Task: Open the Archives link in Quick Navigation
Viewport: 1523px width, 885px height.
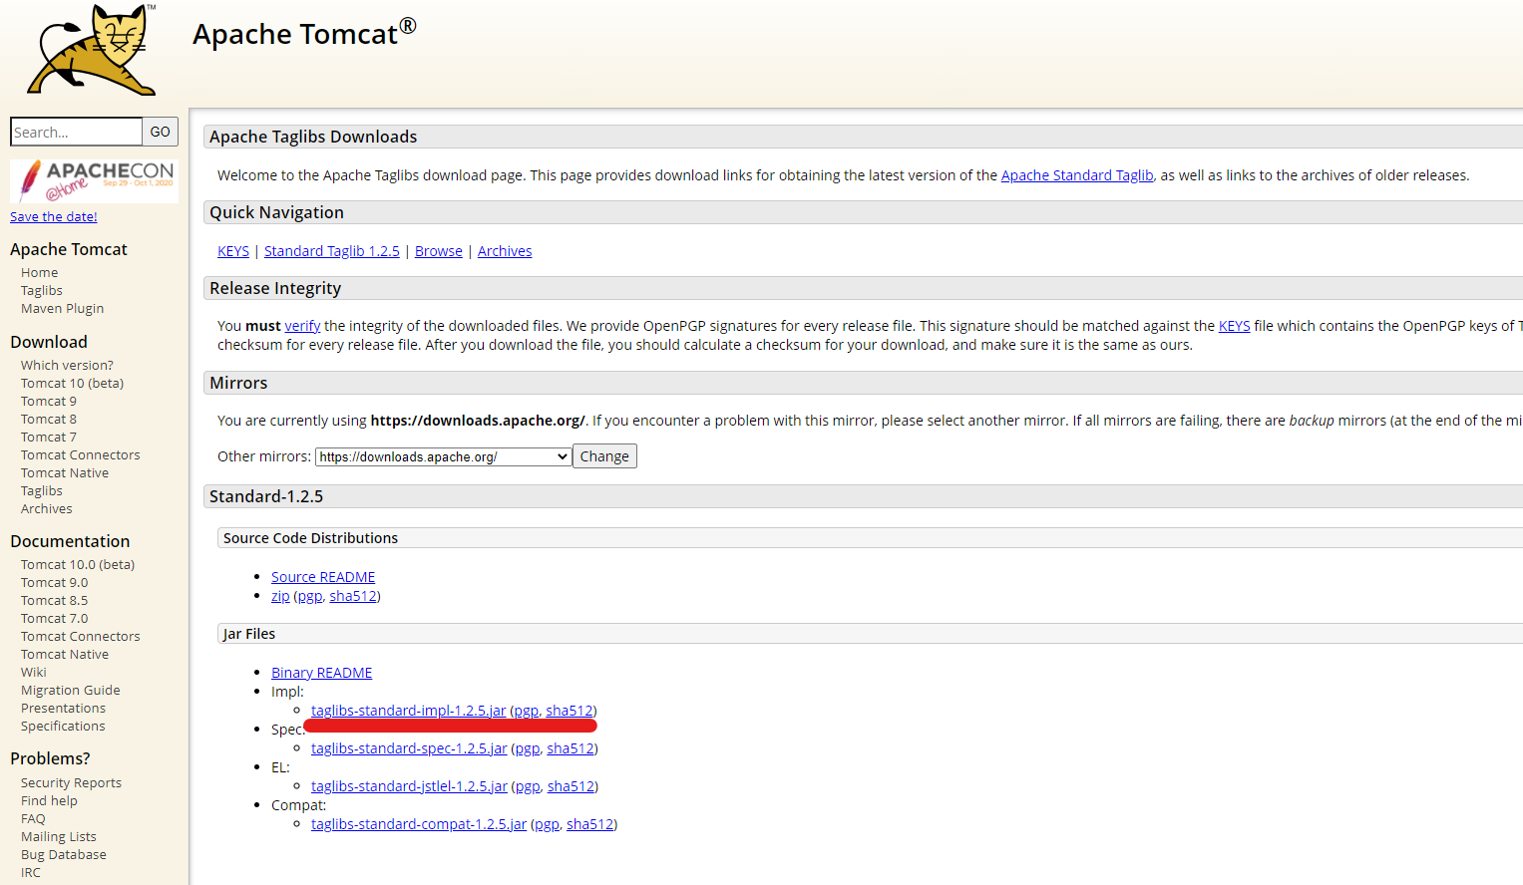Action: tap(505, 251)
